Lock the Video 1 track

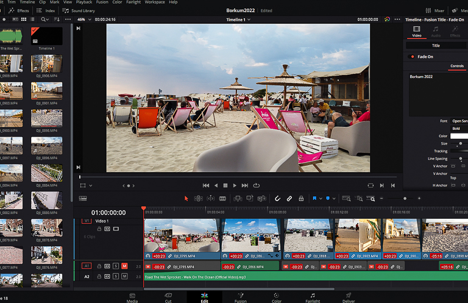[x=99, y=229]
